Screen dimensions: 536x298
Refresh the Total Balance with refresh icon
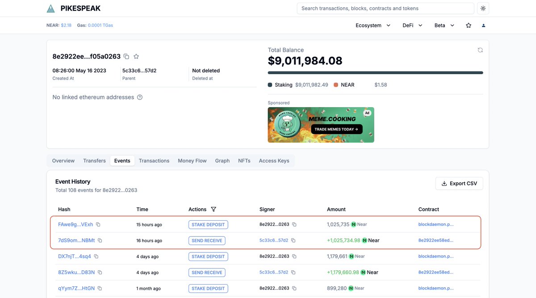click(480, 50)
